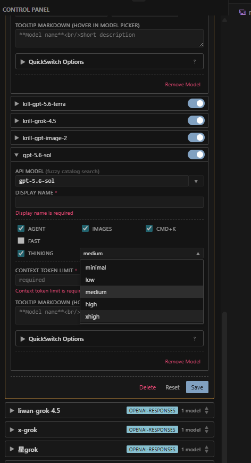The height and width of the screenshot is (463, 251).
Task: Click Remove Model under gpt-5.6-sol
Action: coord(182,361)
